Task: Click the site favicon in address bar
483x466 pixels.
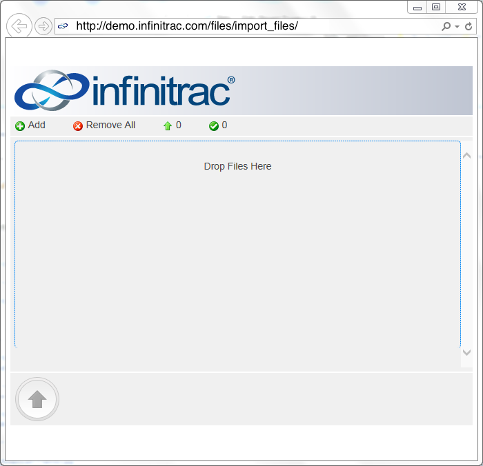Action: (x=63, y=26)
